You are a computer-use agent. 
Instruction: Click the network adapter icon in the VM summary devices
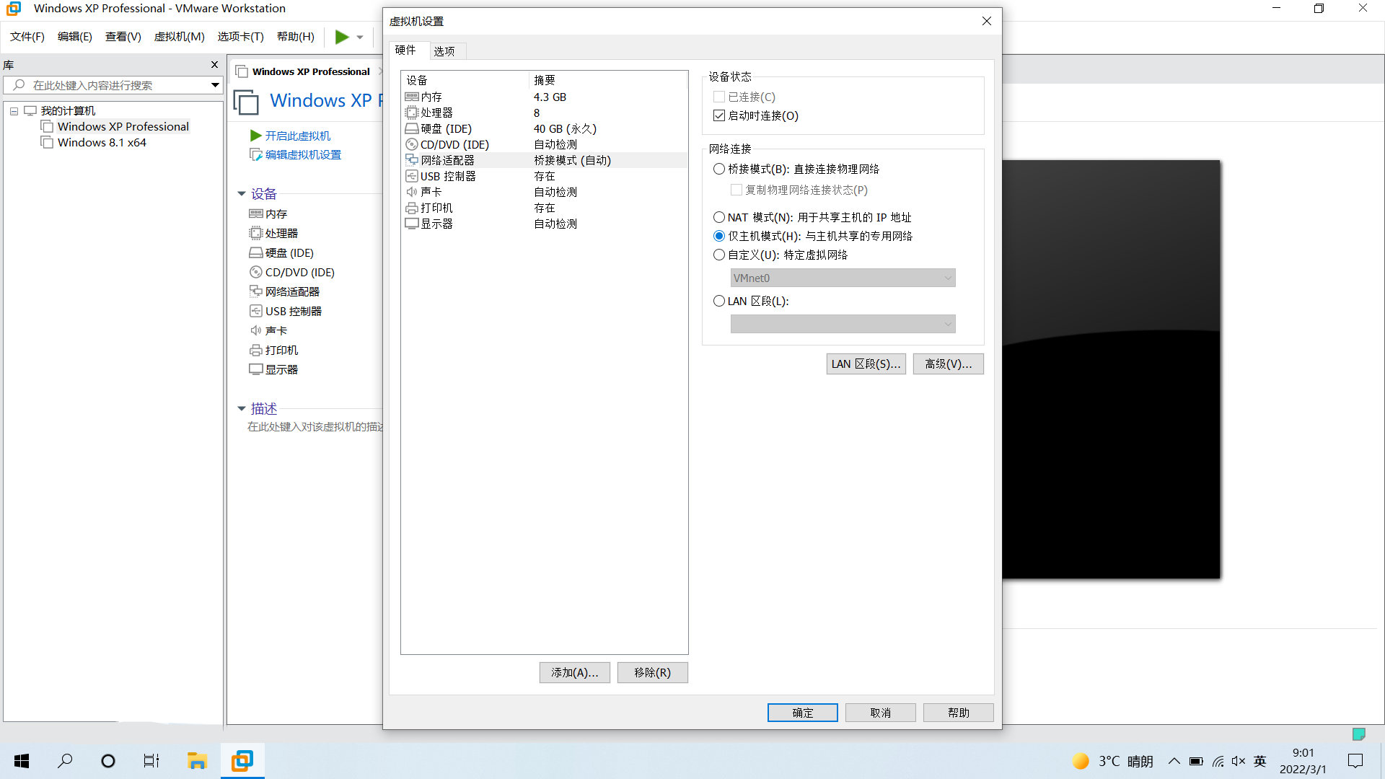pyautogui.click(x=255, y=291)
